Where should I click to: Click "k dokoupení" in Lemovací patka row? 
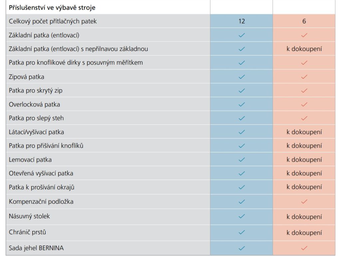[x=304, y=160]
